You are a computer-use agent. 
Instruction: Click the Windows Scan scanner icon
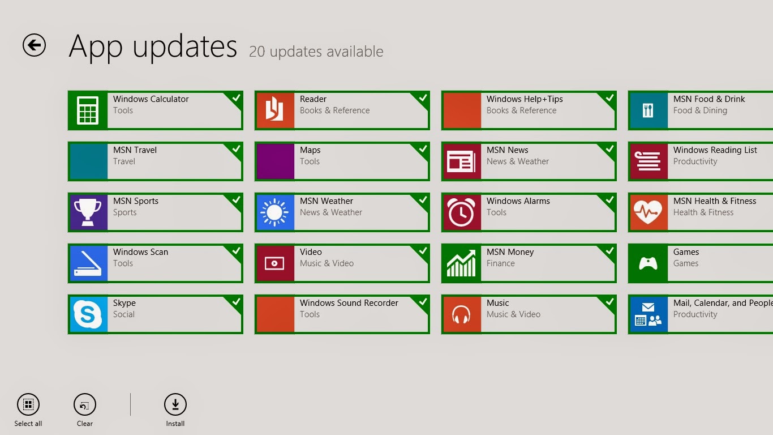(88, 263)
